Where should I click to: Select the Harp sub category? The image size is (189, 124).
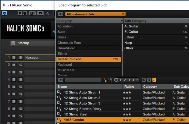tap(156, 43)
